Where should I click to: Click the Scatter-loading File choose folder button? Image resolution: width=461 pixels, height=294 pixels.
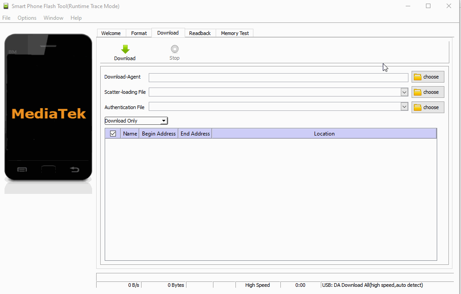pyautogui.click(x=427, y=92)
